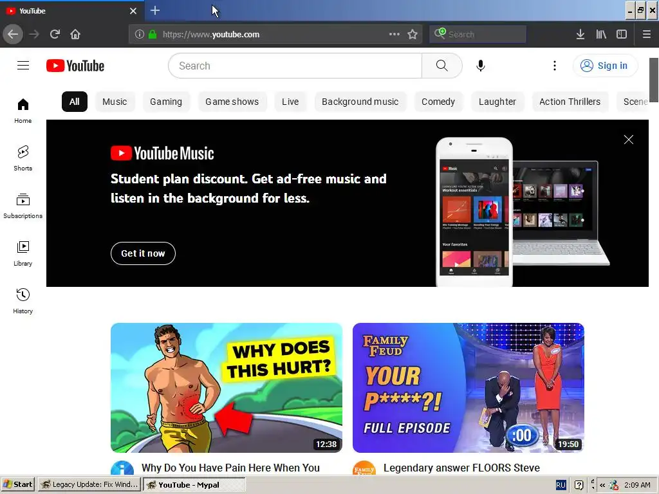Click the browser Forward arrow
659x494 pixels.
34,34
